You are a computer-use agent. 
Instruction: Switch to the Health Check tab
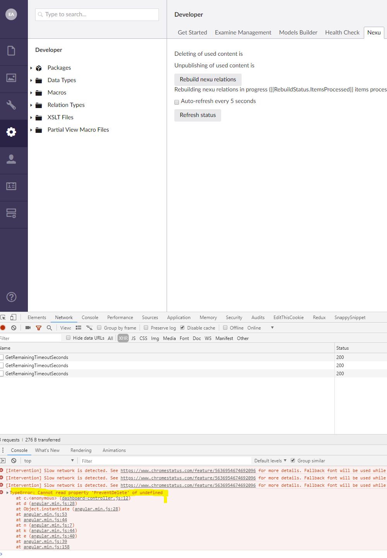pyautogui.click(x=342, y=33)
